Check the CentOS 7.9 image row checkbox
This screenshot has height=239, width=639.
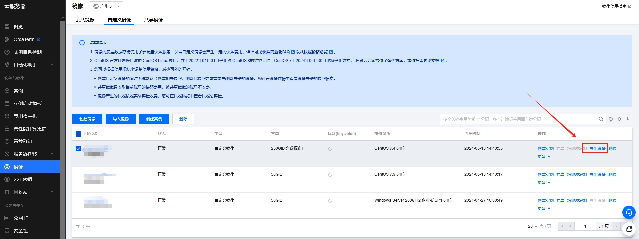click(x=78, y=175)
